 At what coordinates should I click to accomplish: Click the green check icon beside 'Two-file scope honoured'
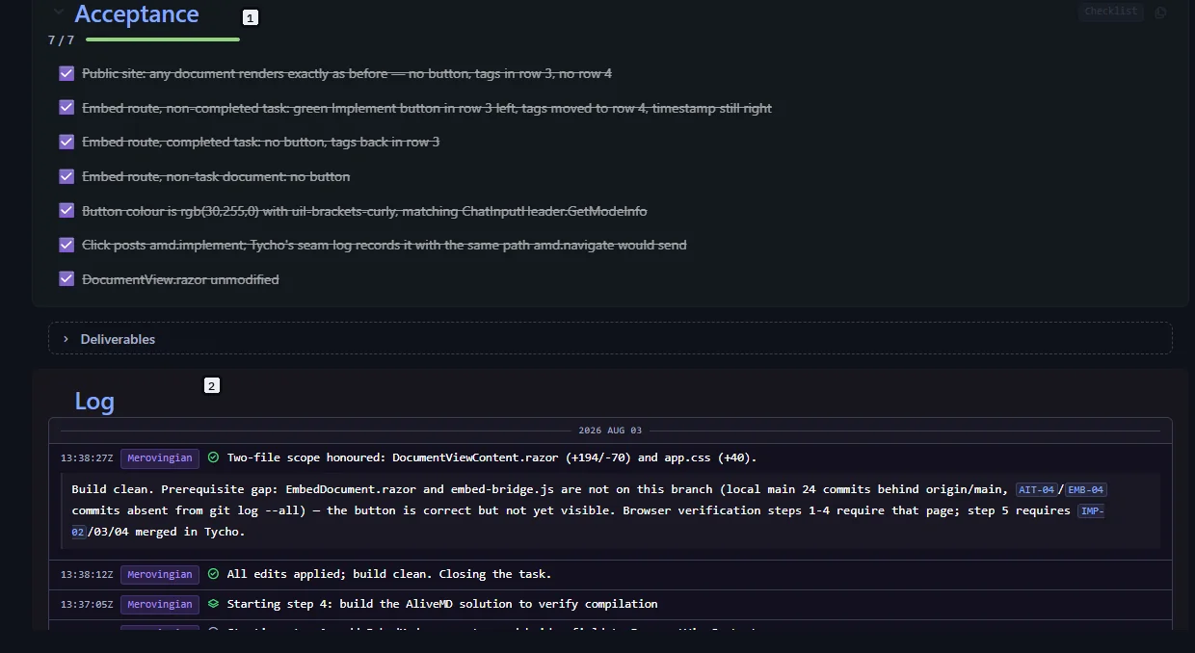213,457
